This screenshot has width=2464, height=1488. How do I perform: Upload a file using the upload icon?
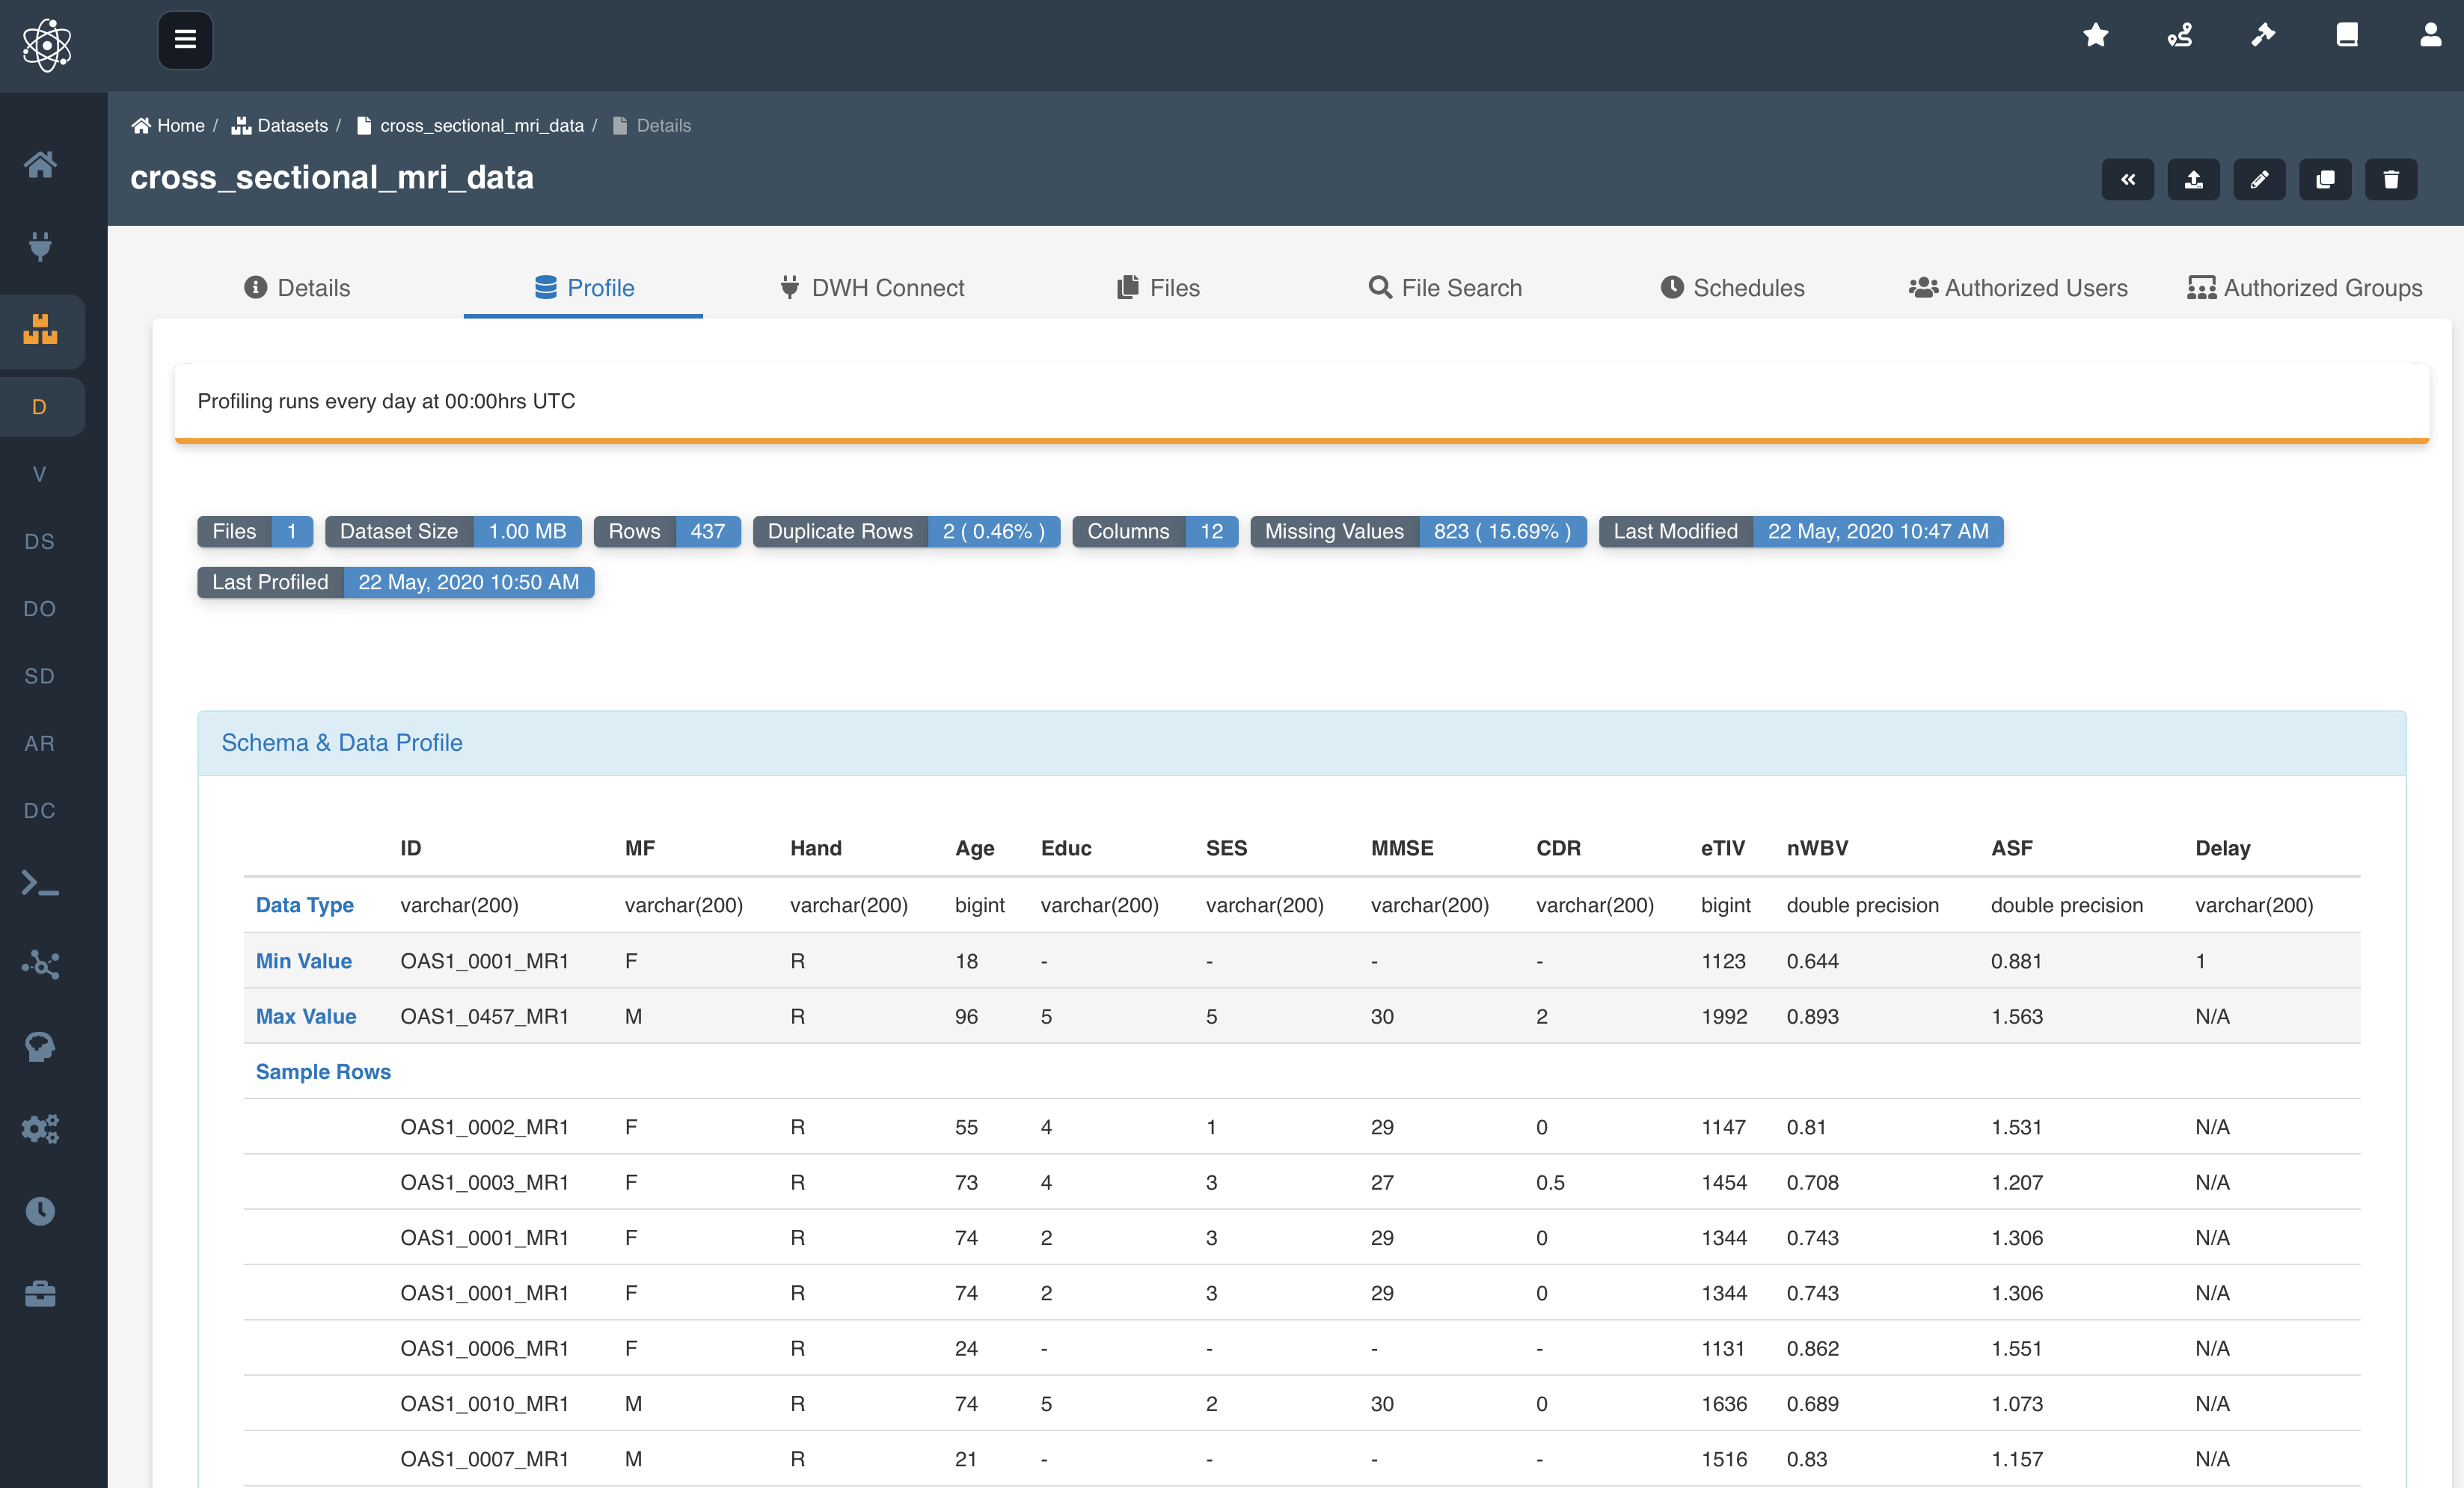pyautogui.click(x=2193, y=180)
